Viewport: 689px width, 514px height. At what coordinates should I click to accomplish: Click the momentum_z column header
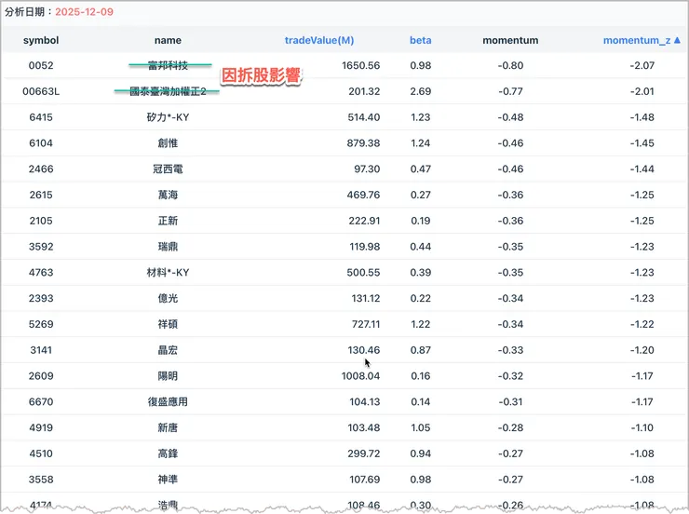pos(637,40)
